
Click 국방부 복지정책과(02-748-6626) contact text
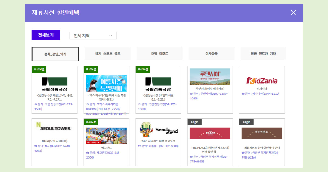click(x=260, y=155)
